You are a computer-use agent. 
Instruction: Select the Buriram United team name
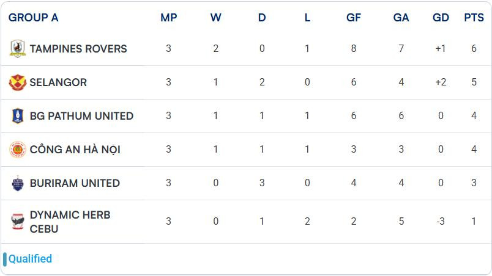point(75,183)
